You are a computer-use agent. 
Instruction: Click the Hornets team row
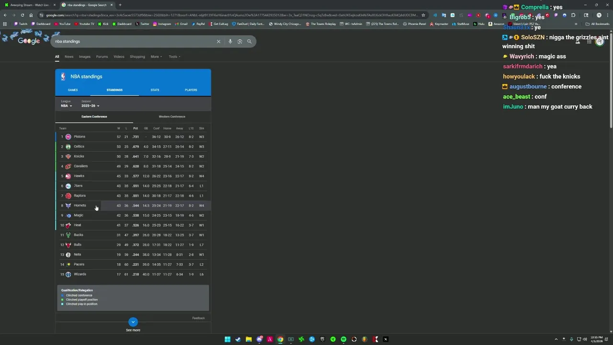(133, 206)
